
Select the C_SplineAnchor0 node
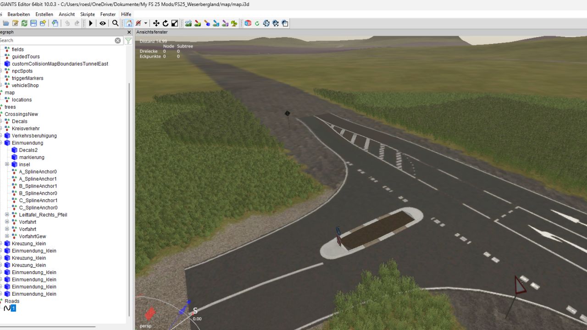click(x=38, y=208)
